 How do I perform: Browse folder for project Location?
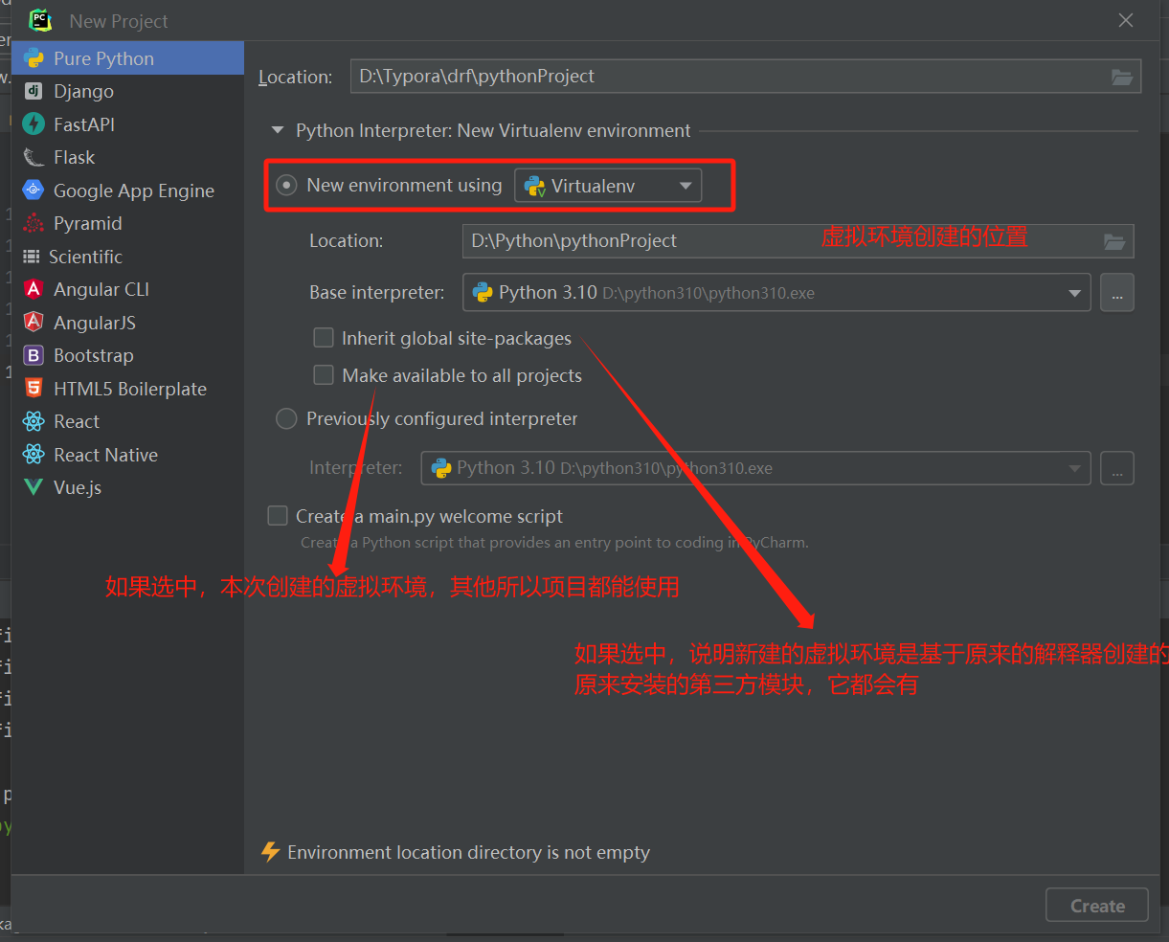[1122, 77]
